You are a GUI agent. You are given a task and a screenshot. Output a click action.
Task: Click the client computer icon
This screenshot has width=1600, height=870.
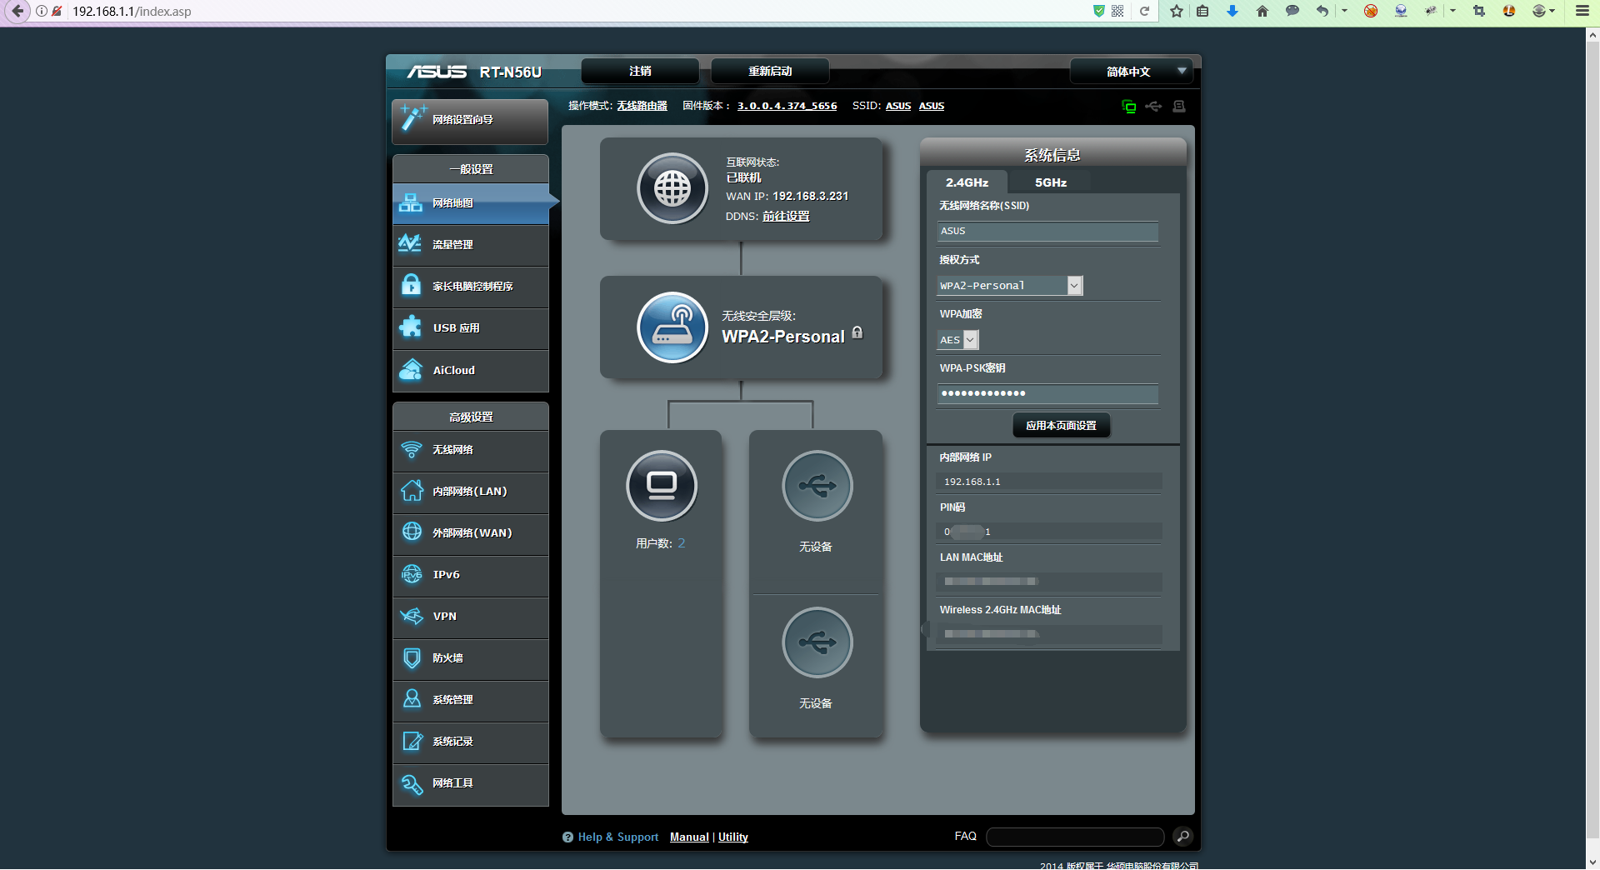(662, 486)
